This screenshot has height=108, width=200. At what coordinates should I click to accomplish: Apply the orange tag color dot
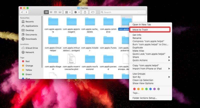(x=138, y=89)
